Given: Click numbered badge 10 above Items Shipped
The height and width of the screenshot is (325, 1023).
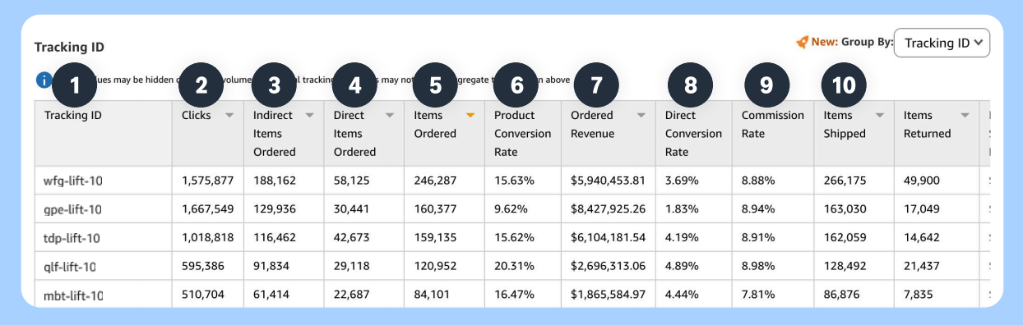Looking at the screenshot, I should [844, 84].
